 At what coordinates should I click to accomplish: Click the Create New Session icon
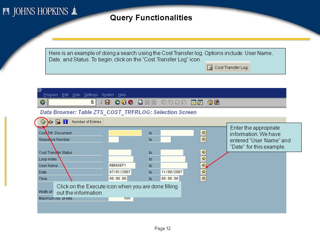193,102
